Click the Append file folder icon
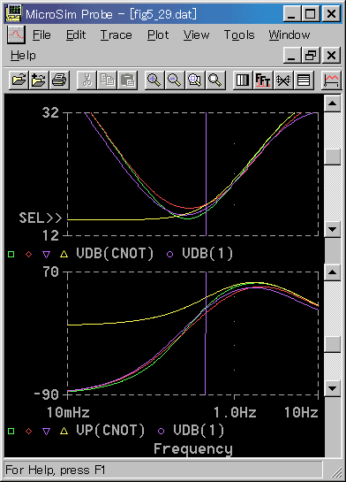 (39, 80)
